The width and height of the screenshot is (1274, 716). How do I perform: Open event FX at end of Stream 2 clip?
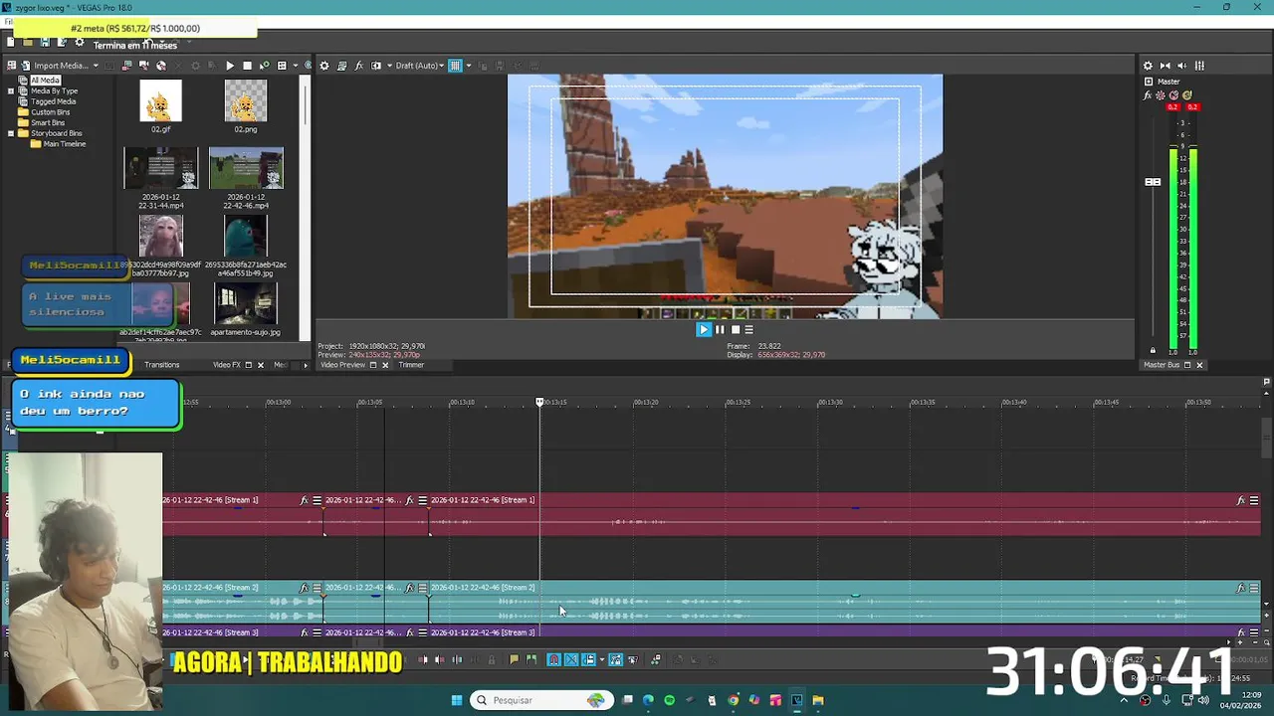coord(1240,588)
